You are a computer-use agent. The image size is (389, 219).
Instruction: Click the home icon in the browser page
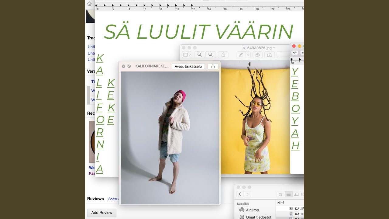pyautogui.click(x=89, y=4)
